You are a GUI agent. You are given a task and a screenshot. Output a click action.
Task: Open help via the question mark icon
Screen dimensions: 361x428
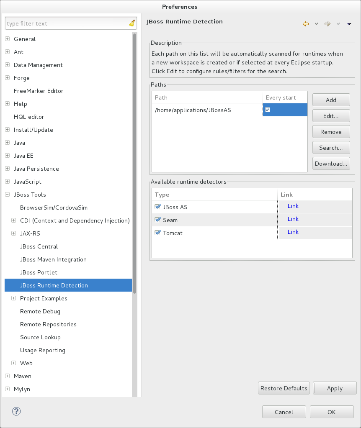(x=16, y=411)
